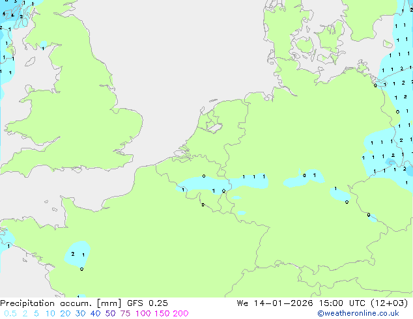
Task: Click the 'We 14-01-2026' date label
Action: [x=275, y=303]
